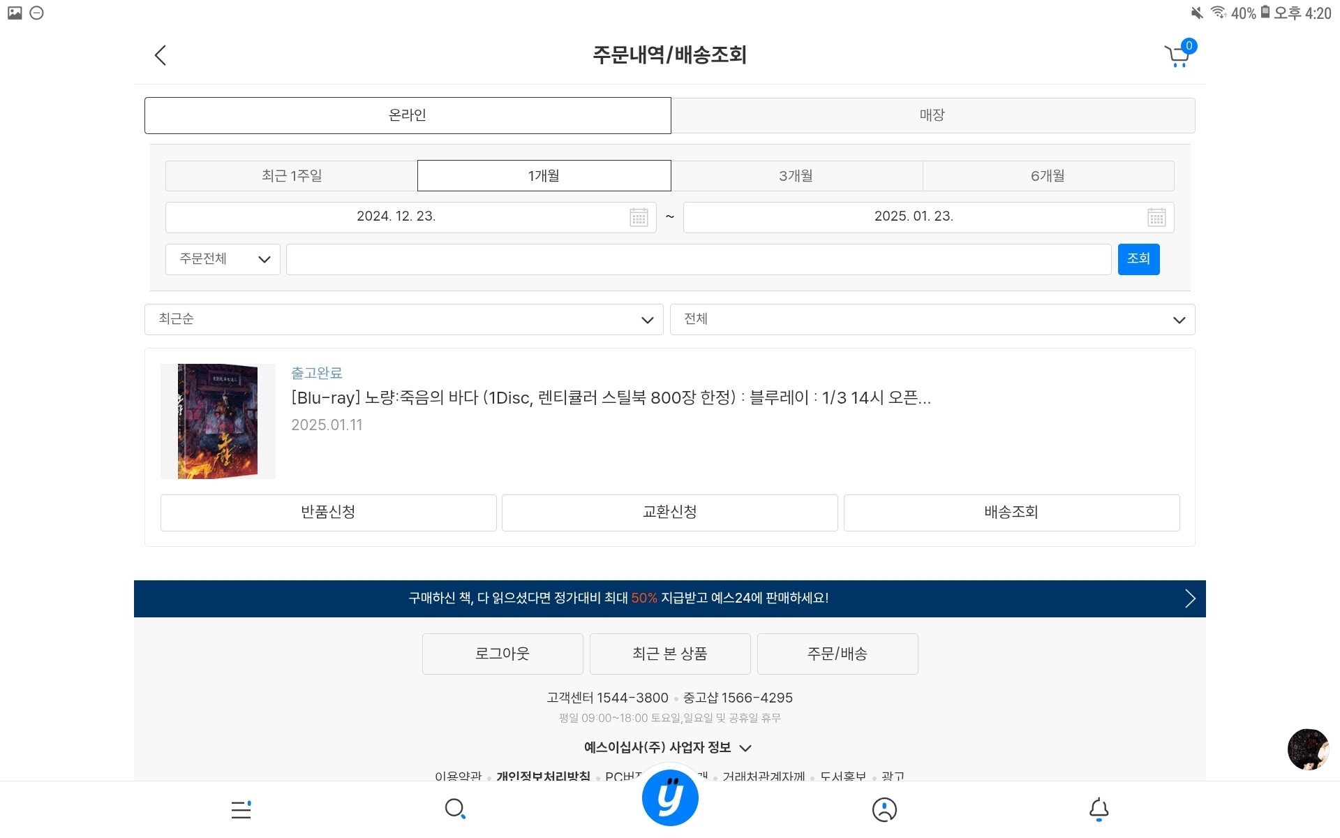Viewport: 1340px width, 838px height.
Task: Tap the 배송조회 button
Action: pyautogui.click(x=1011, y=513)
